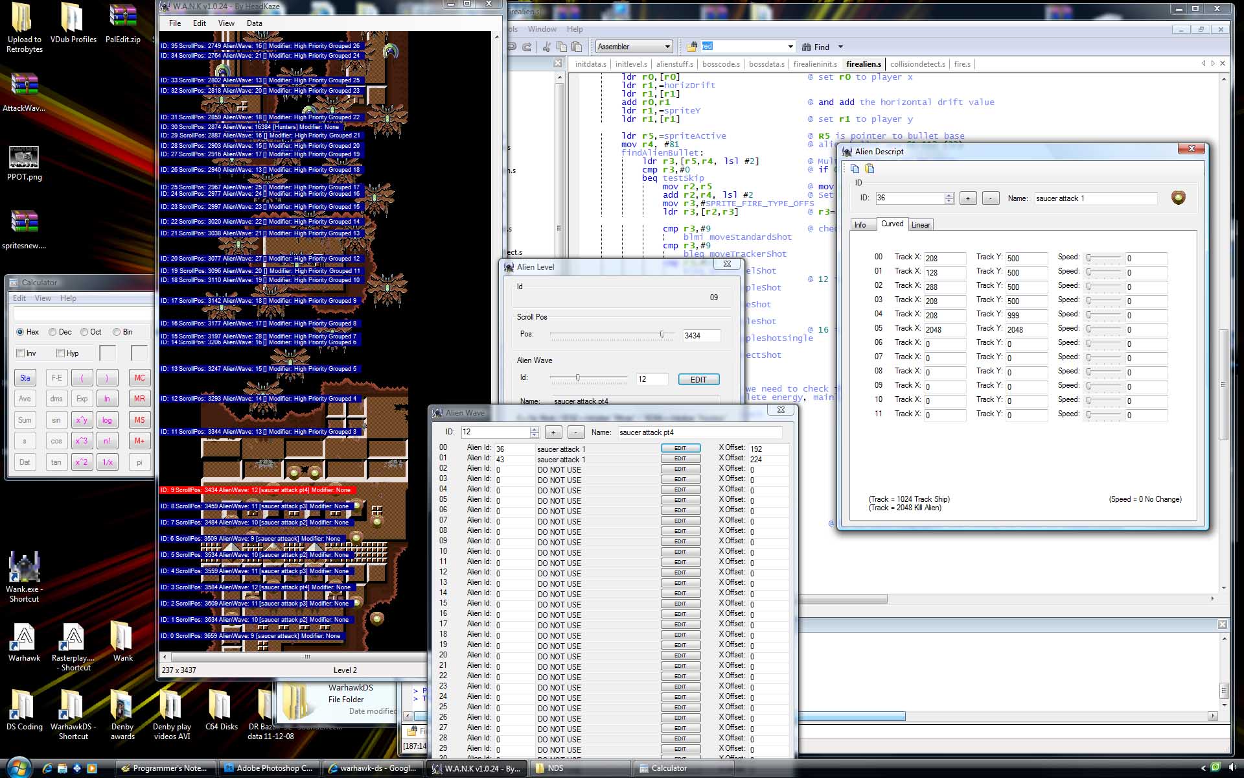Click the paste icon in Alien Descript toolbar
This screenshot has height=778, width=1244.
click(x=870, y=169)
